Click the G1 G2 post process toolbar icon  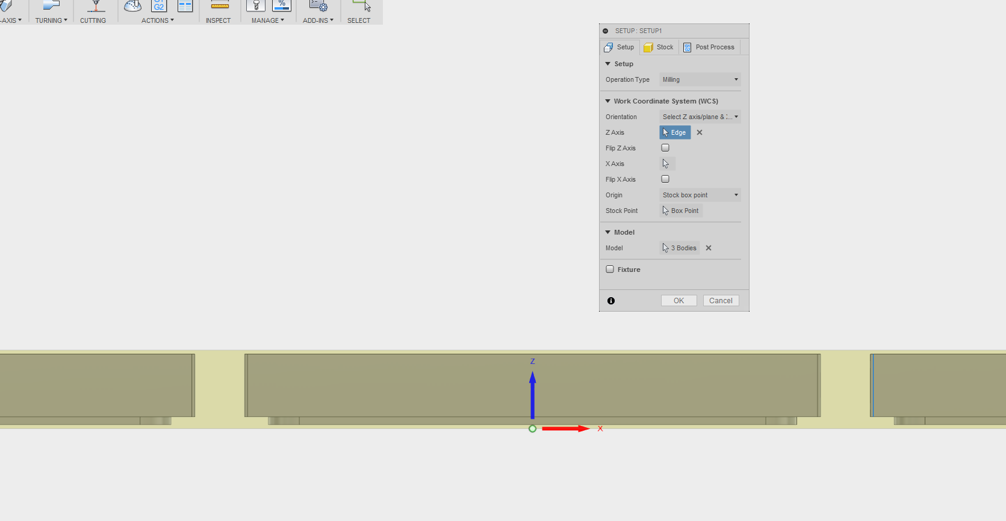[x=159, y=6]
